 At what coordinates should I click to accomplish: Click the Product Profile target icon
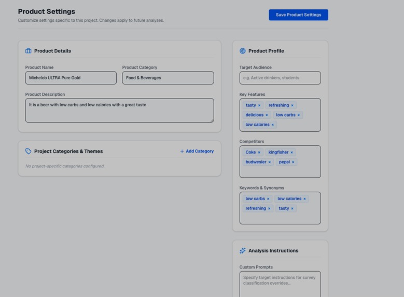pyautogui.click(x=242, y=51)
